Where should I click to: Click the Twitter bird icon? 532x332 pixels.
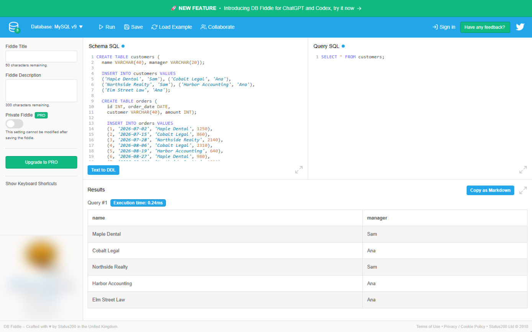click(x=520, y=27)
